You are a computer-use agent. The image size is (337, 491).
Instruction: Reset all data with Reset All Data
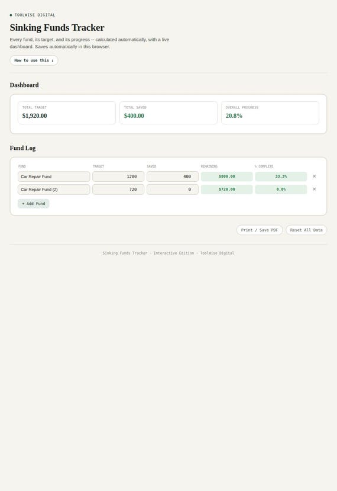click(306, 230)
